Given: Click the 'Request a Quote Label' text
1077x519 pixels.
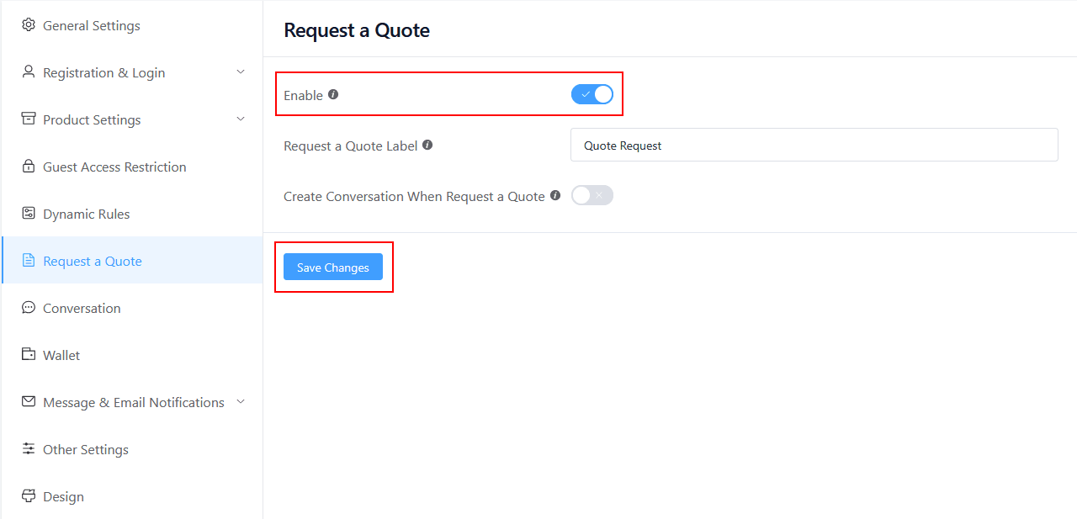Looking at the screenshot, I should click(351, 146).
